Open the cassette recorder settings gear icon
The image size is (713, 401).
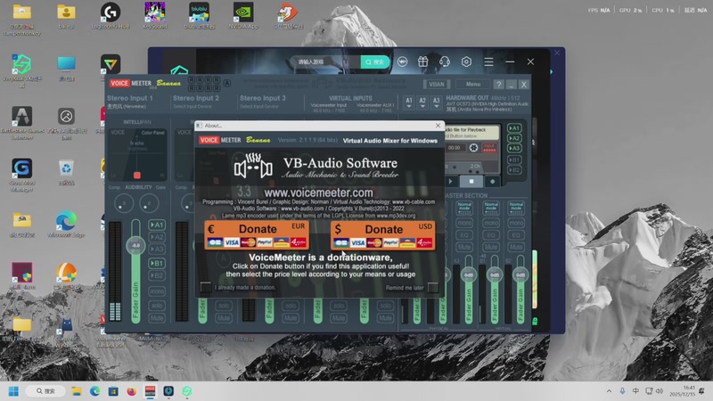click(473, 147)
